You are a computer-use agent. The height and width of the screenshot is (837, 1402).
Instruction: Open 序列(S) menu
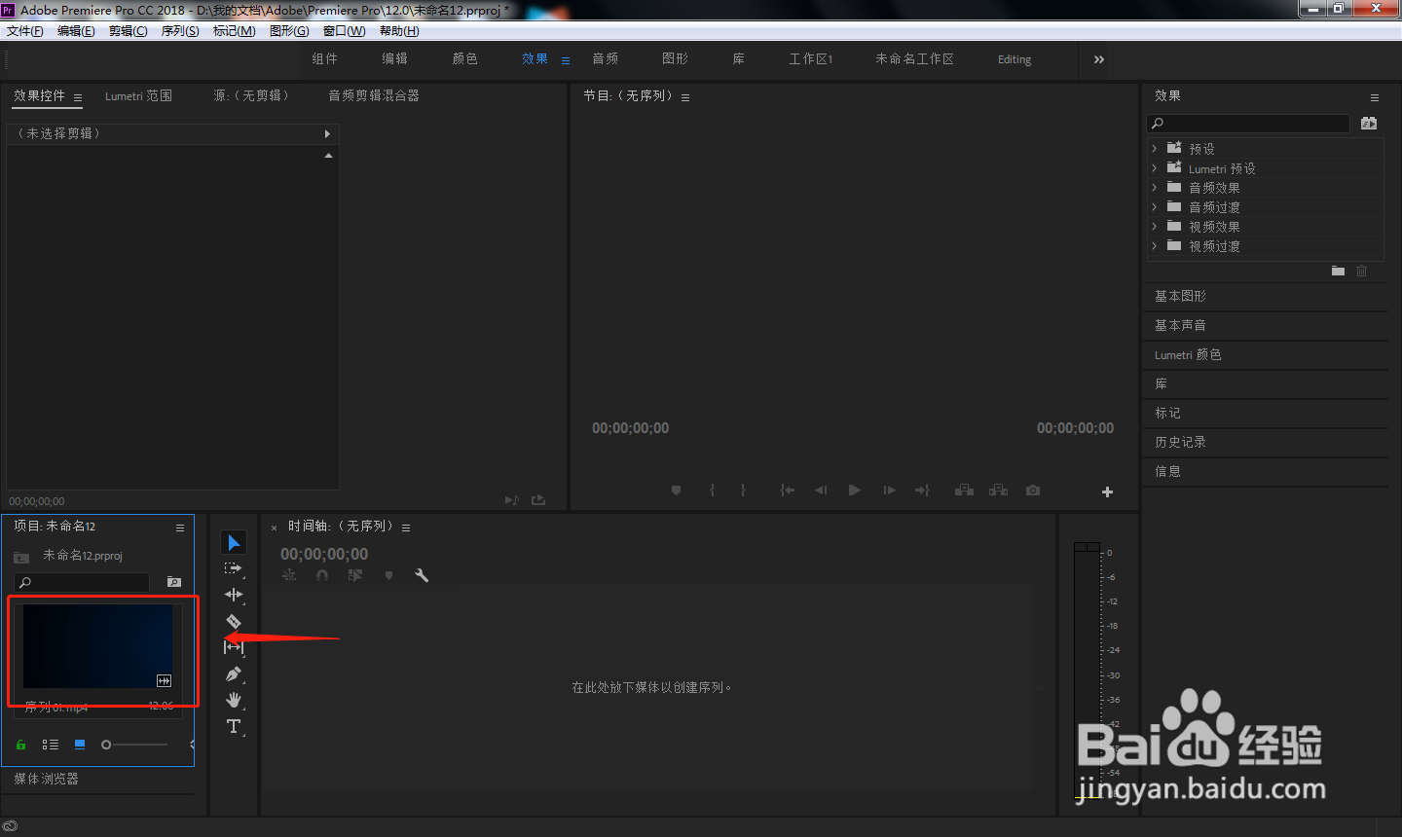(180, 31)
